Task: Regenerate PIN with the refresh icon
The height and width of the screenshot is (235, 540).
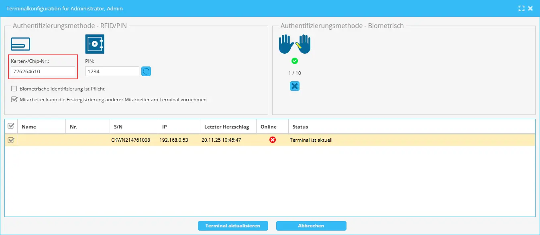Action: [x=146, y=71]
